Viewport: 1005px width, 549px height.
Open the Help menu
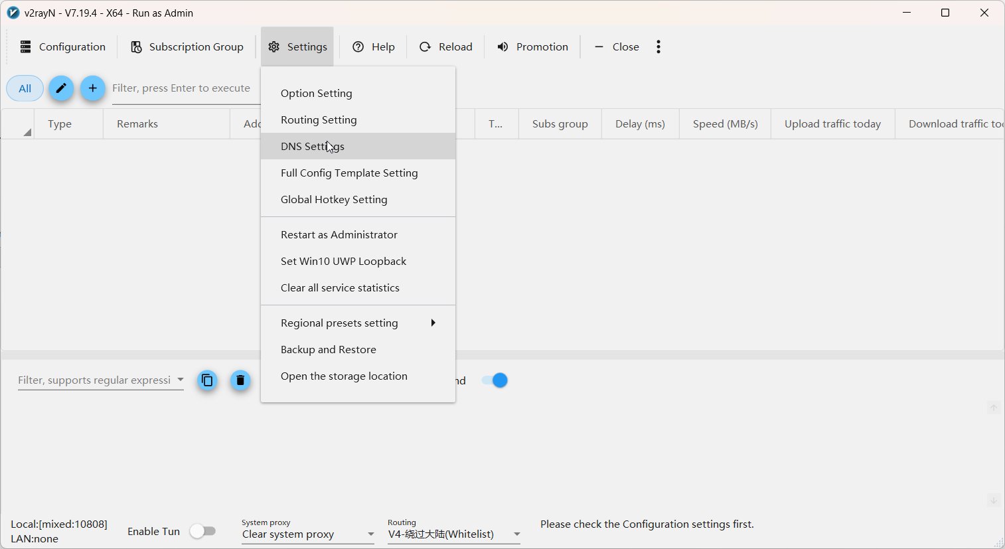click(x=373, y=46)
